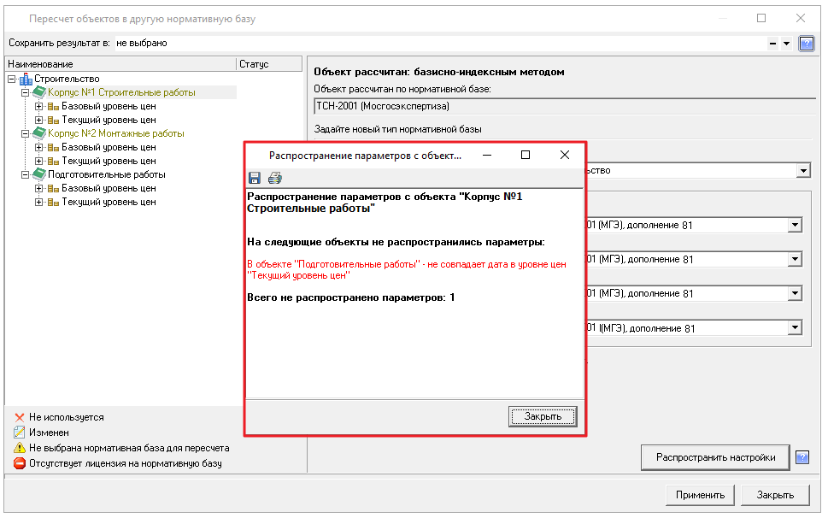This screenshot has width=828, height=518.
Task: Click the green book icon of Подготовительные работы
Action: (x=39, y=174)
